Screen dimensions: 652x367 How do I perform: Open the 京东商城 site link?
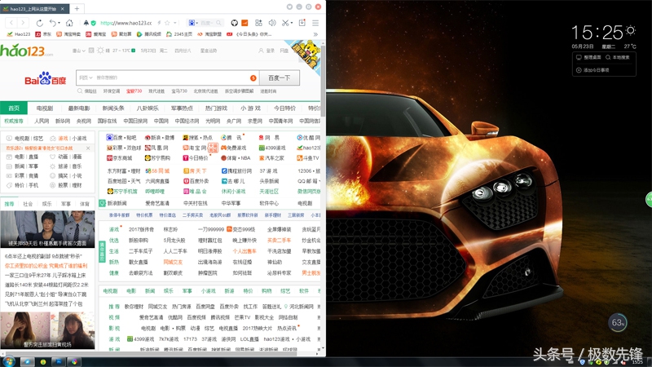click(x=119, y=158)
